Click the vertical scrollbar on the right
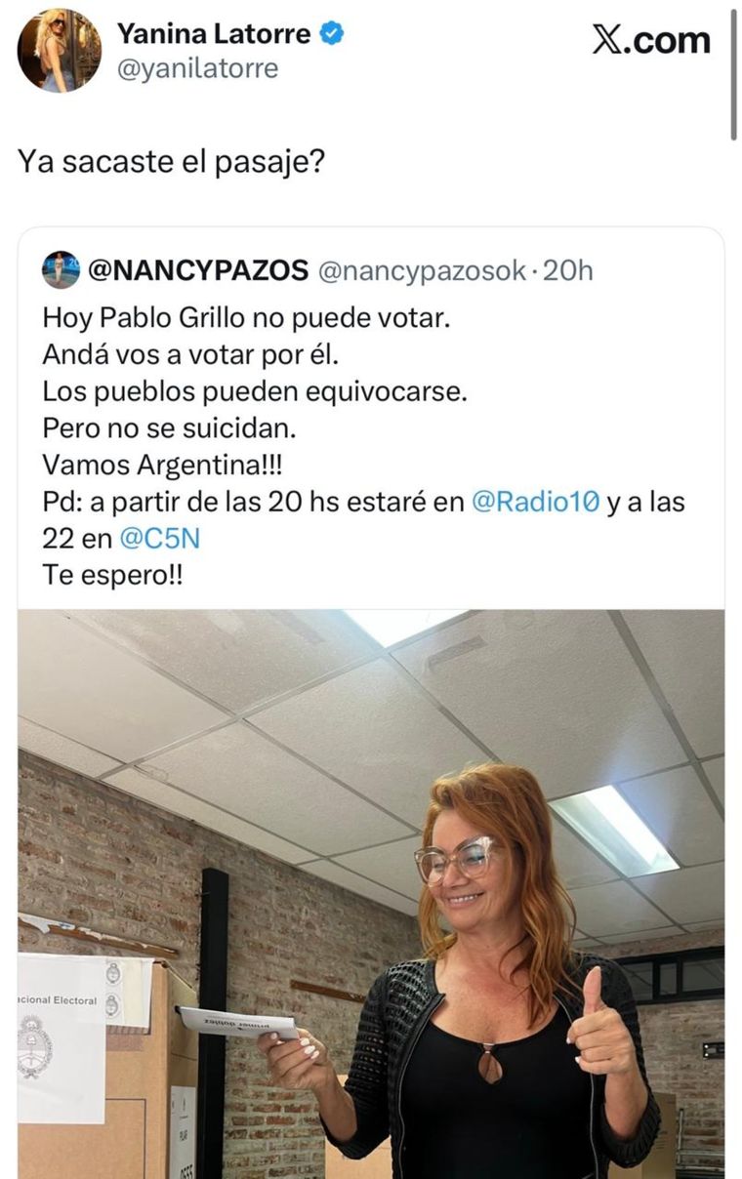The width and height of the screenshot is (742, 1179). (x=733, y=73)
